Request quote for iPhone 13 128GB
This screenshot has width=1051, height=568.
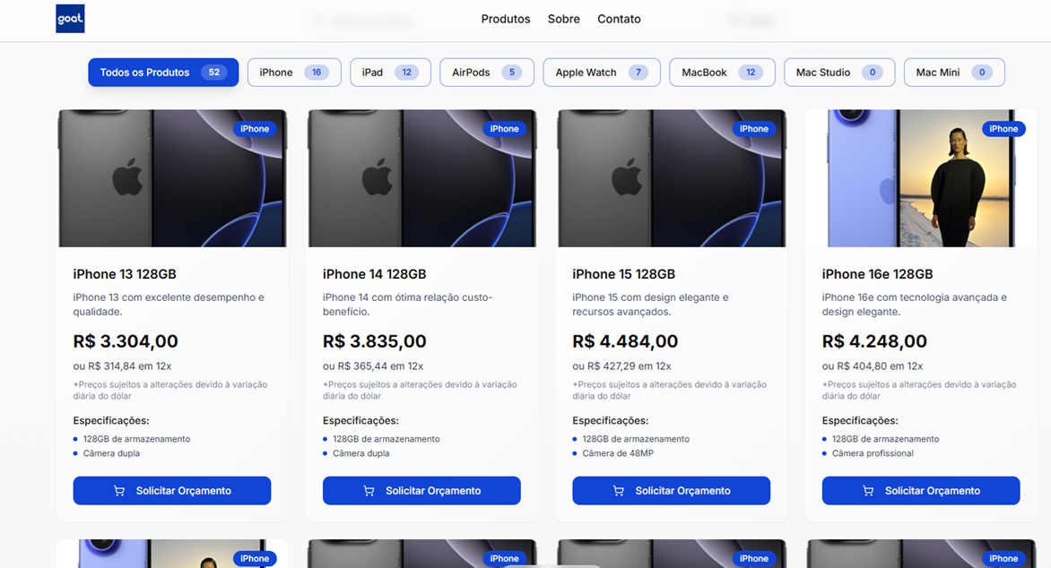[172, 490]
